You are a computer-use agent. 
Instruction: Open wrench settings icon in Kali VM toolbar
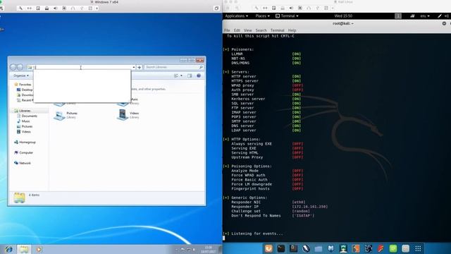(257, 8)
